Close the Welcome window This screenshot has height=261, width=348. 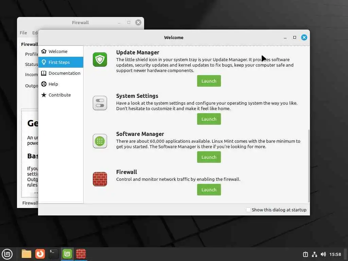304,37
